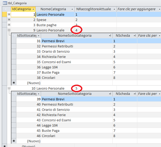161x147 pixels.
Task: Select the row selector for category 1
Action: pos(4,14)
